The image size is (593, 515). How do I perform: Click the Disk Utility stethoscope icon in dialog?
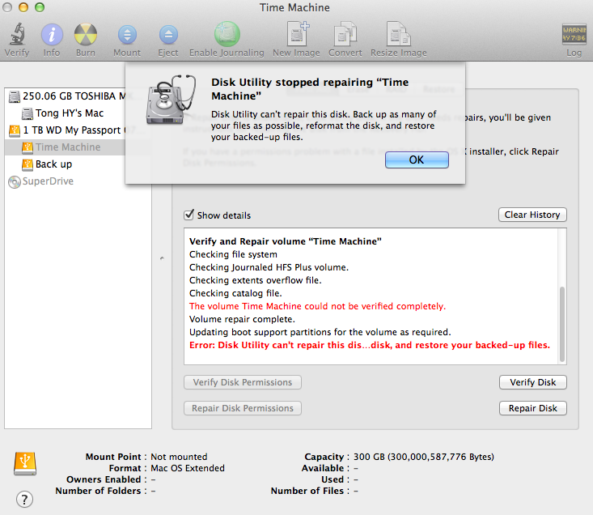tap(172, 100)
